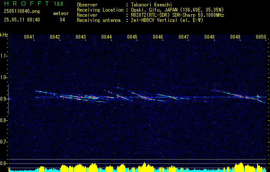Click the 0.8 frequency axis label

click(3, 120)
